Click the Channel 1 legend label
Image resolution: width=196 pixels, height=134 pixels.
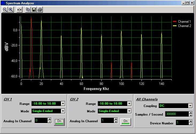tap(185, 22)
